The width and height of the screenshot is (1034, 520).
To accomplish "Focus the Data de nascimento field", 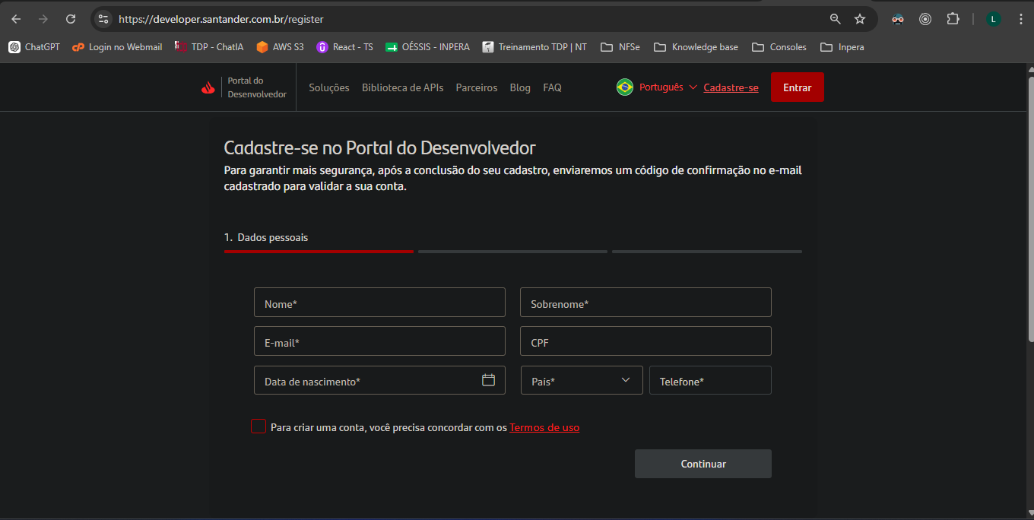I will point(379,380).
